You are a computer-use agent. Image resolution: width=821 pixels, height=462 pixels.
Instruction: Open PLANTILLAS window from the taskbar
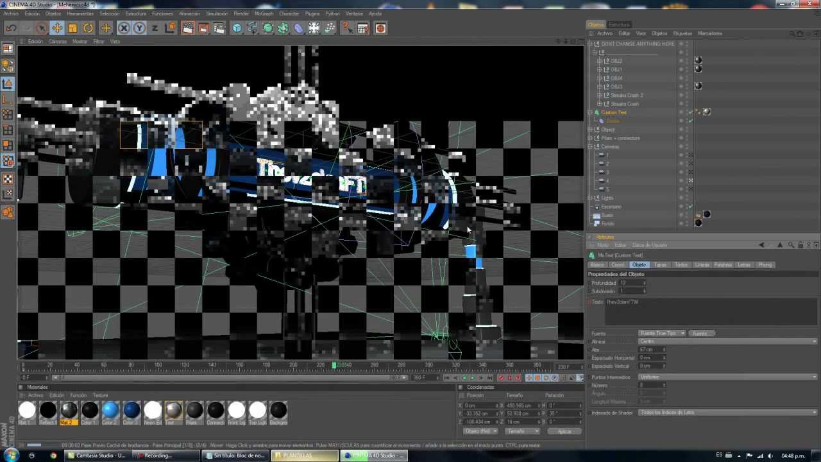pyautogui.click(x=304, y=456)
